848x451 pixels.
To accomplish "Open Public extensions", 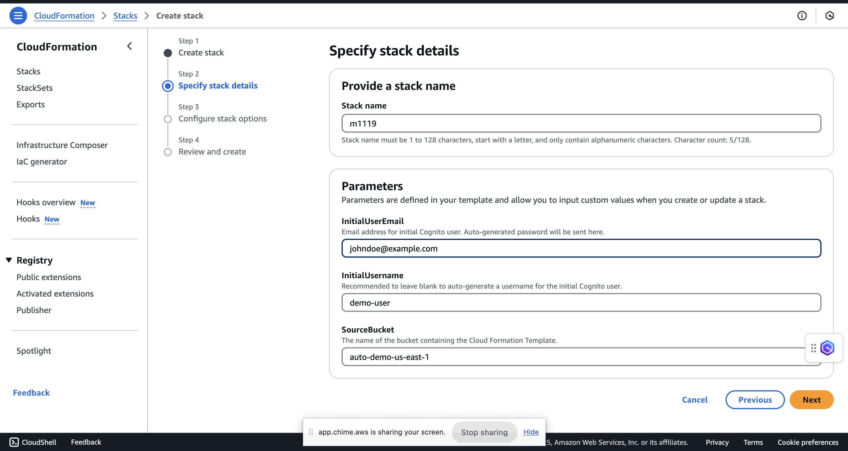I will coord(49,277).
